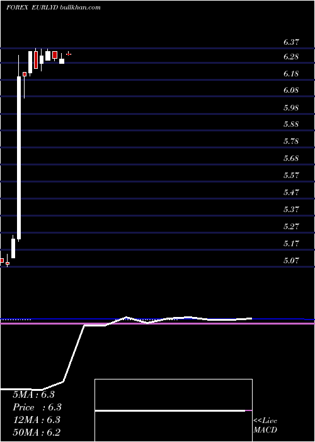
Task: Select the 5.78 price axis label
Action: coord(291,141)
